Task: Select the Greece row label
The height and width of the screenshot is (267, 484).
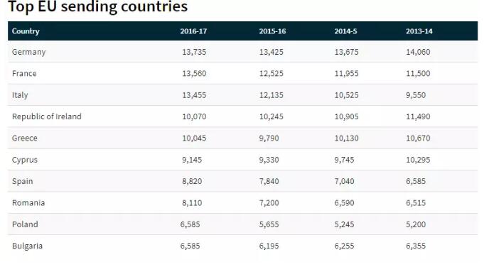Action: (24, 138)
